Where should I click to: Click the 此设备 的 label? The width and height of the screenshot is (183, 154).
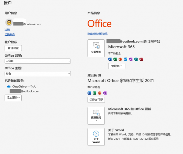click(94, 75)
